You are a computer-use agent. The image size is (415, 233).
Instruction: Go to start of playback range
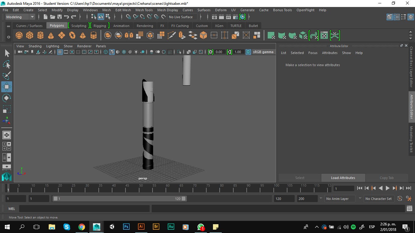pos(360,188)
